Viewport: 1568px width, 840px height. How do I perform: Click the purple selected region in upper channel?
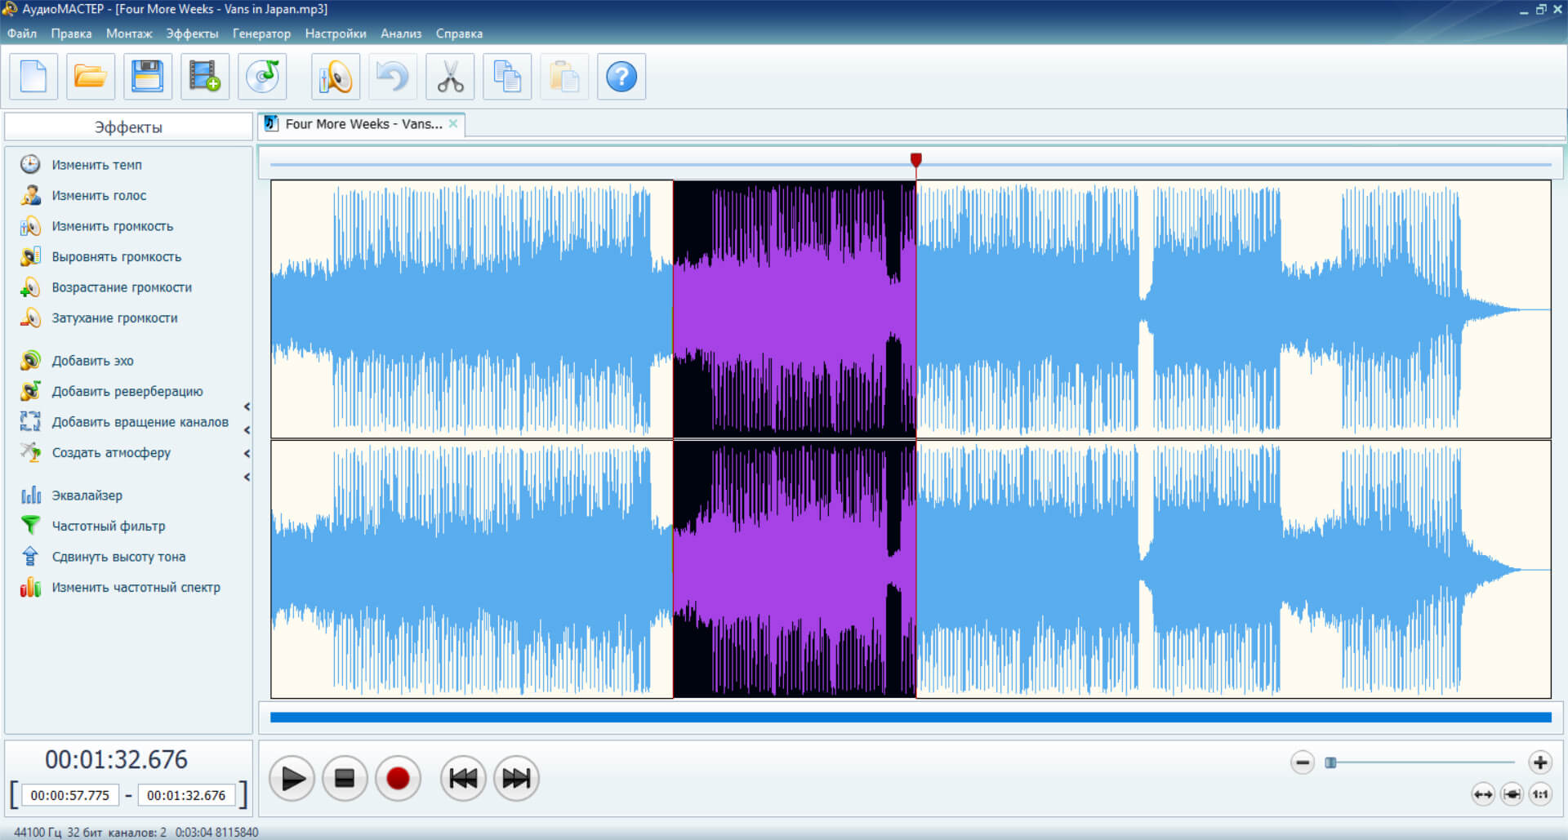click(x=795, y=309)
